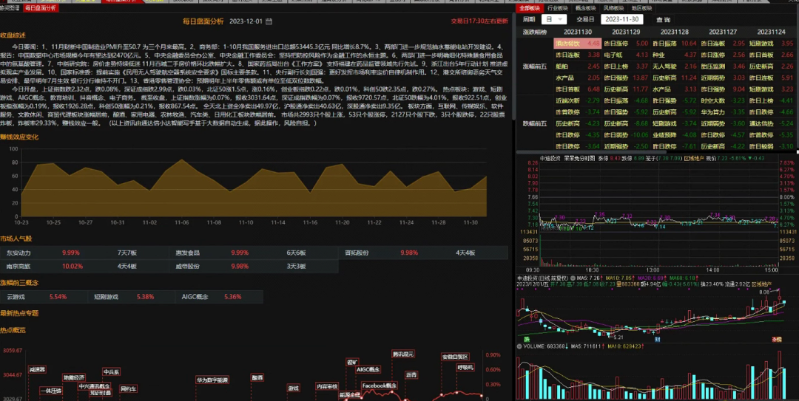Click the Facebook概念 hotspot label

(379, 386)
